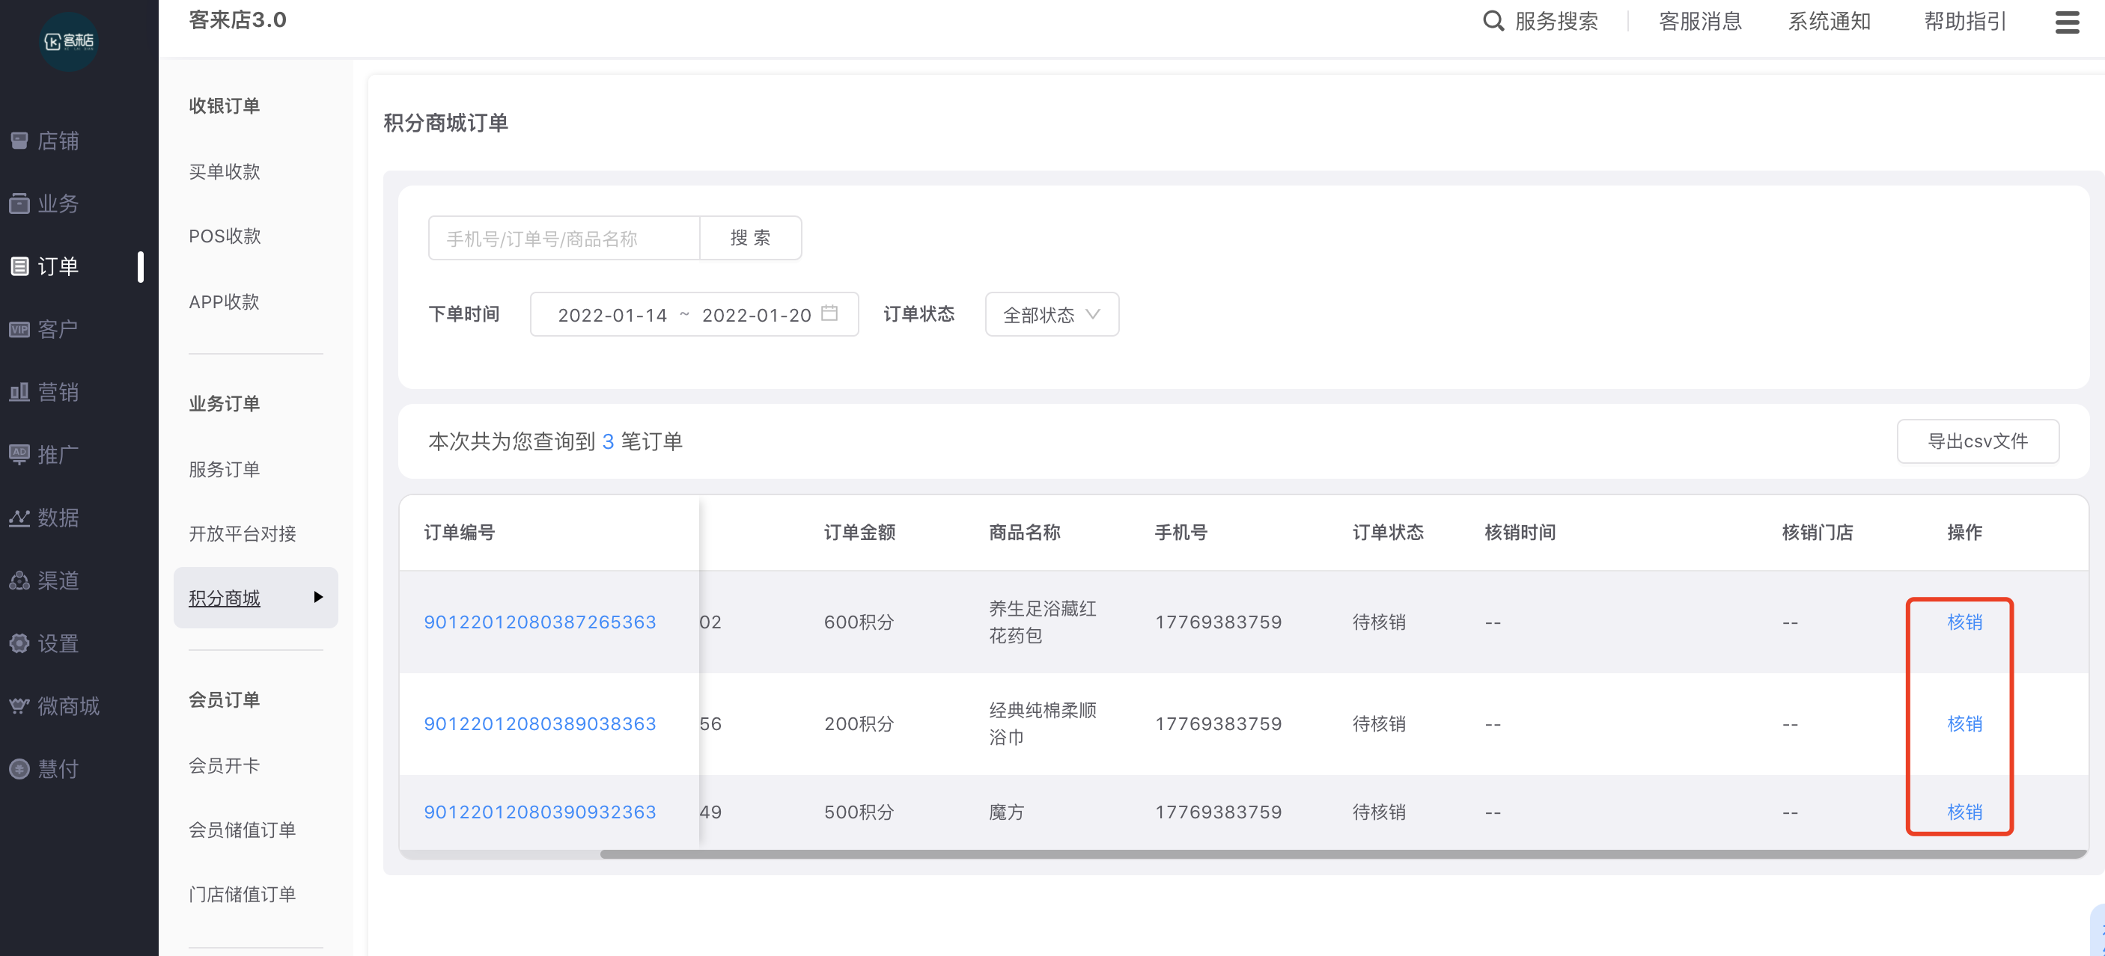The width and height of the screenshot is (2105, 956).
Task: Open the 客户 VIP sidebar icon
Action: [19, 329]
